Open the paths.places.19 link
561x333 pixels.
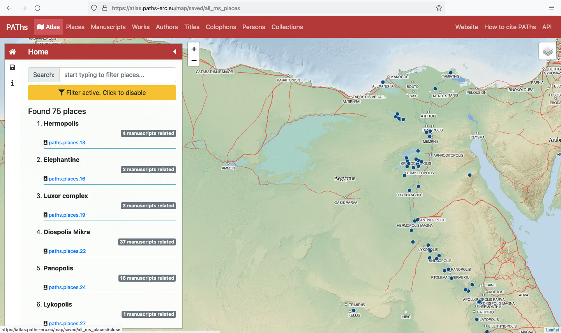[x=67, y=215]
